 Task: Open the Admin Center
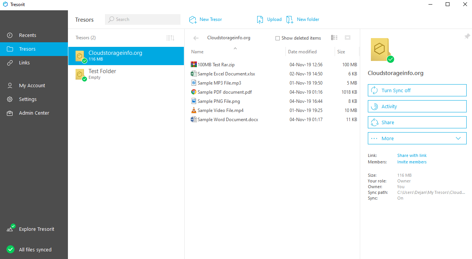34,113
